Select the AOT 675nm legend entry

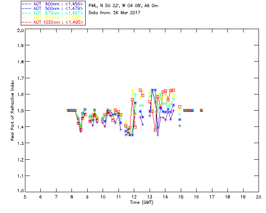53,13
